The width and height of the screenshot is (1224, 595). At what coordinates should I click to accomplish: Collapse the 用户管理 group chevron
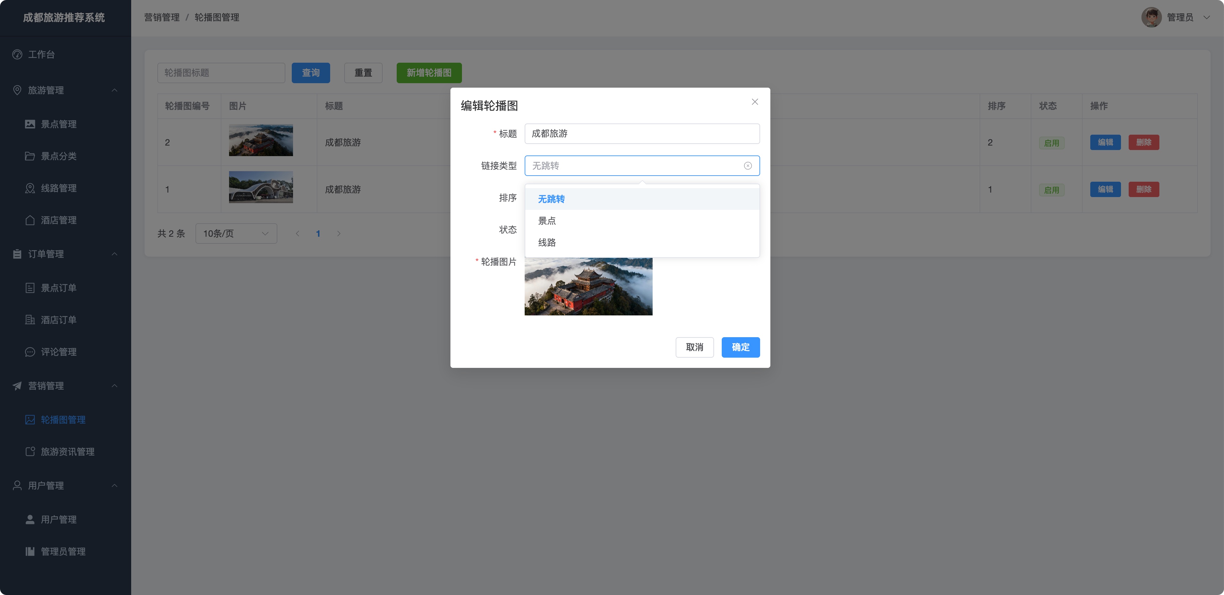[115, 485]
